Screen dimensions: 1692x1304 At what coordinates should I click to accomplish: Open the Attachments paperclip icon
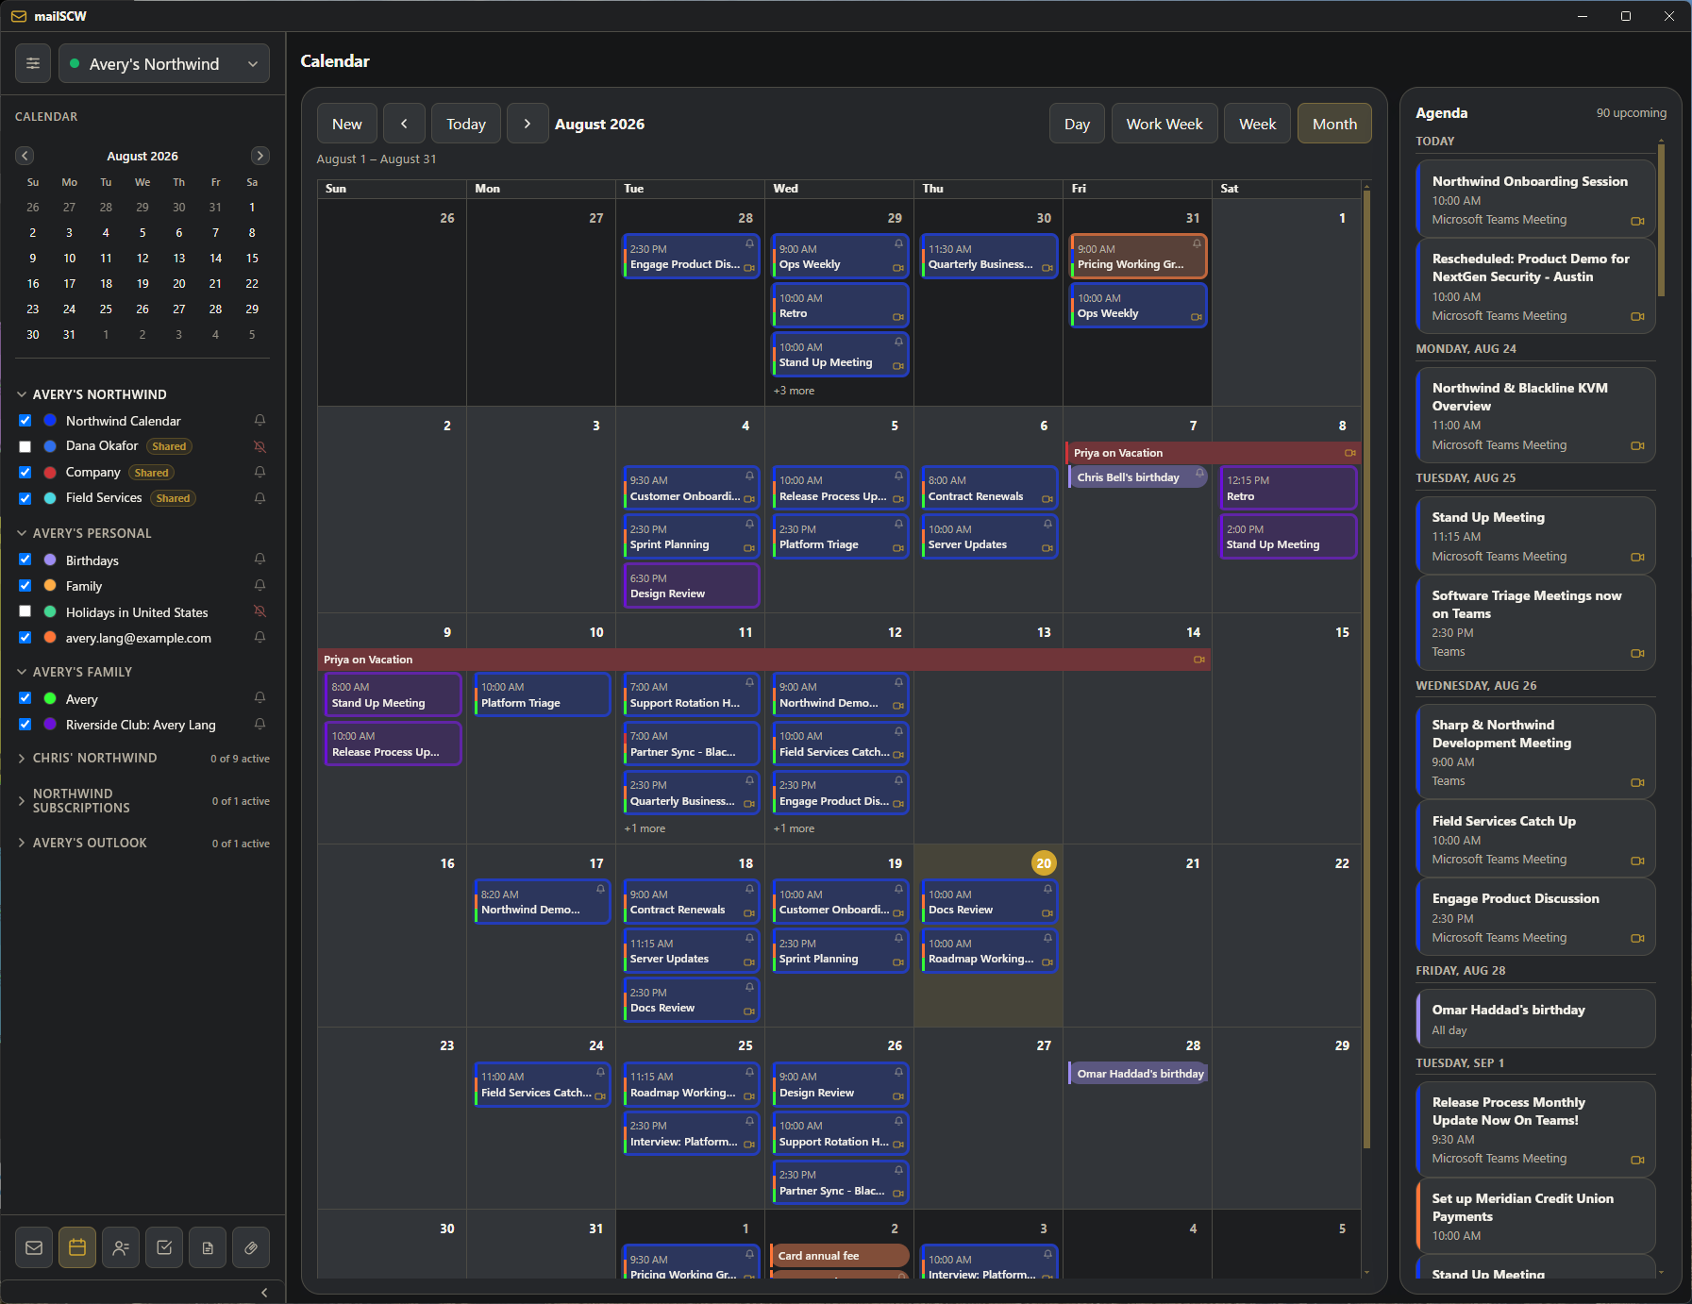[251, 1247]
